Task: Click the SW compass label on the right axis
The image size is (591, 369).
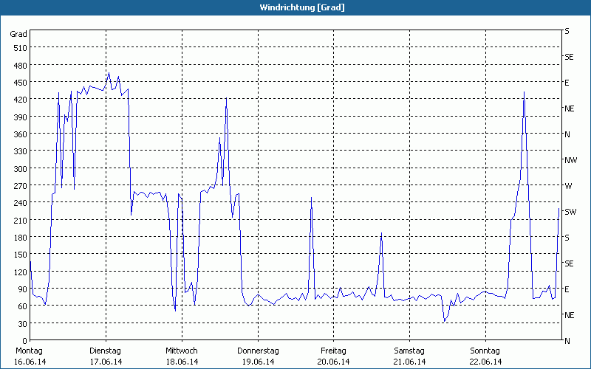Action: (x=570, y=212)
